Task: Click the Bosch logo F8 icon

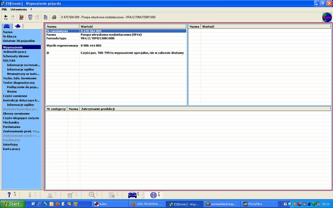Action: 153,195
